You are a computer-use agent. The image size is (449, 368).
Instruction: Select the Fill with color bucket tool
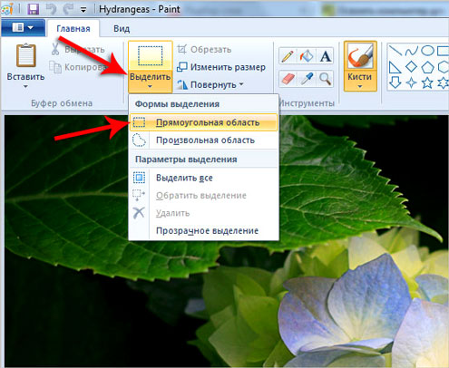tap(307, 56)
